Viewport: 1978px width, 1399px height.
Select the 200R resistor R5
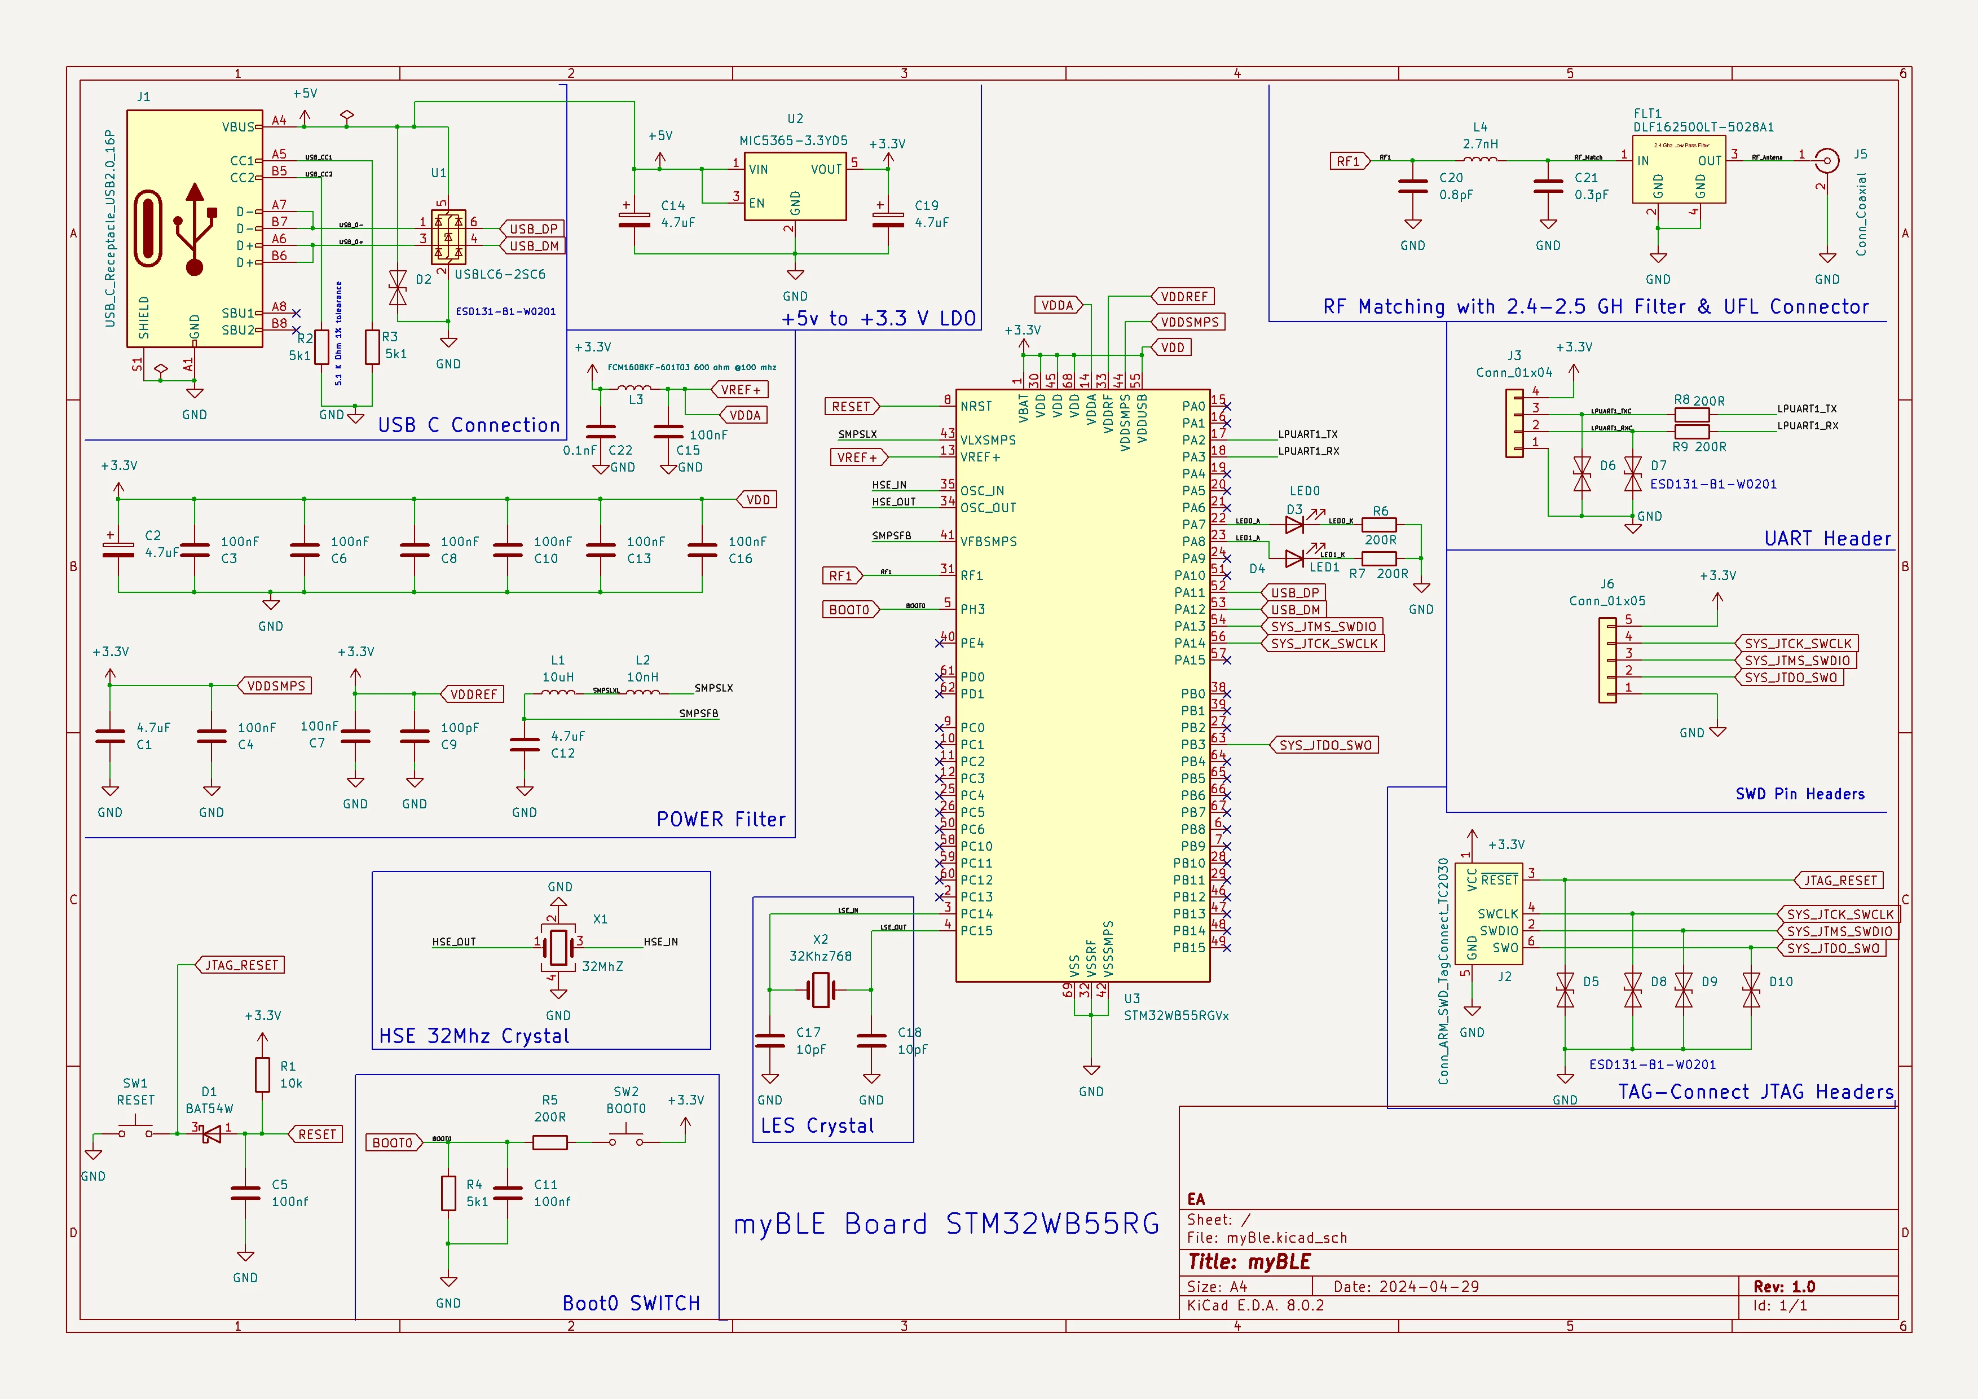550,1142
